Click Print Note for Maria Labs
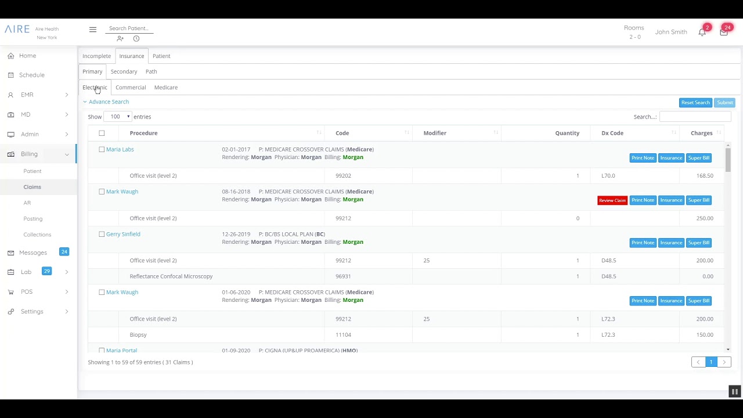Viewport: 743px width, 418px height. pyautogui.click(x=643, y=158)
